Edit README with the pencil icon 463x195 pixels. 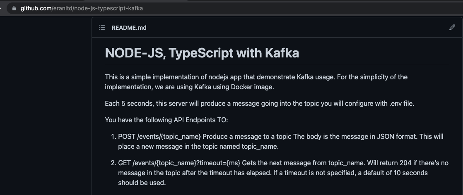452,27
